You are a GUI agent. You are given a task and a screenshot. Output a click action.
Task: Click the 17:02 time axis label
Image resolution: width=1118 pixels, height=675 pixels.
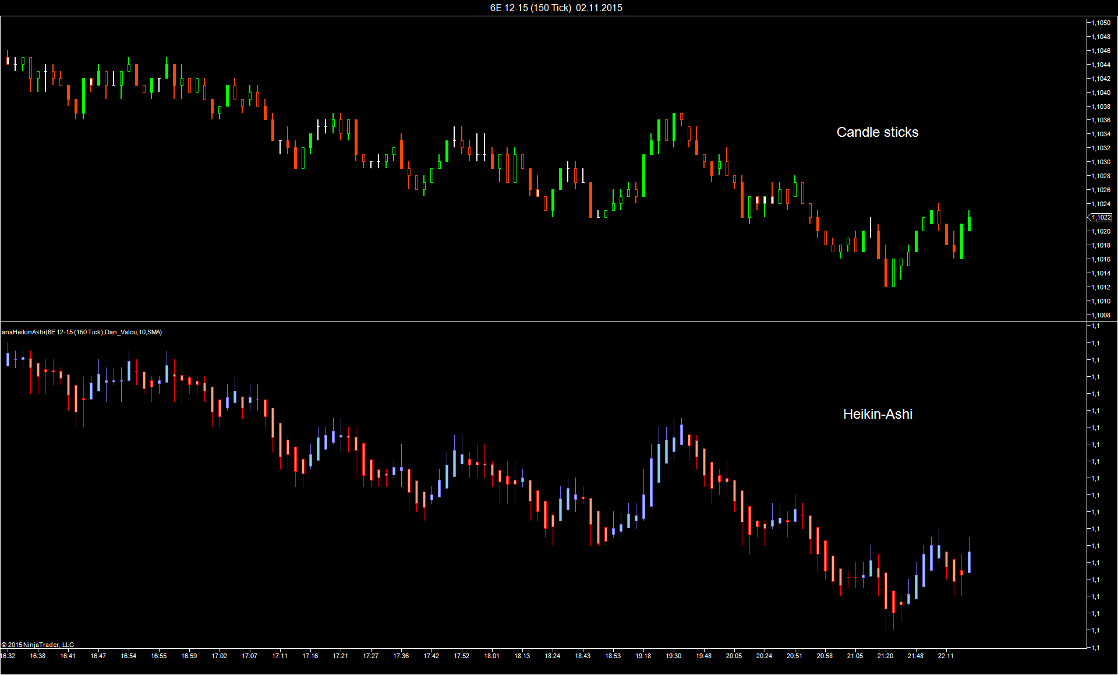[x=219, y=656]
